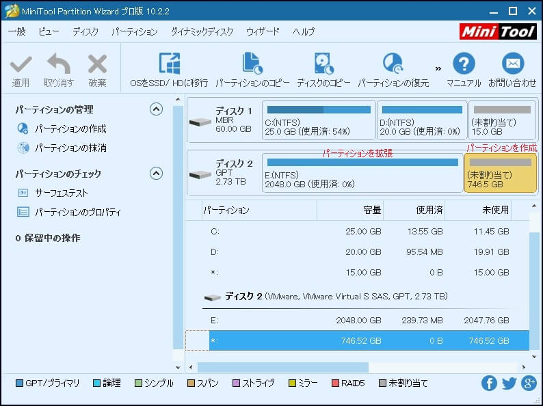Select E:(NTFS) 2048.0 GB partition block
The image size is (543, 406).
click(x=362, y=173)
